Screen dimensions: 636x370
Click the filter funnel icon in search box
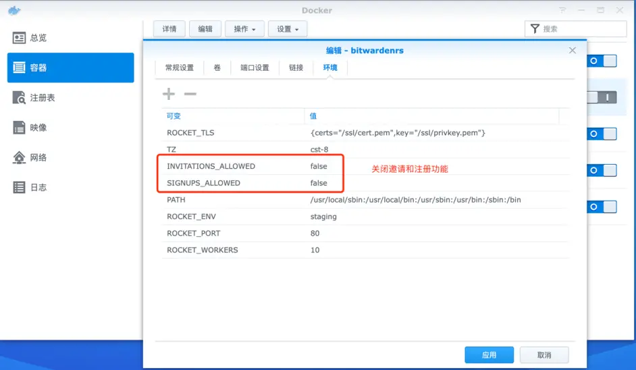(x=535, y=29)
